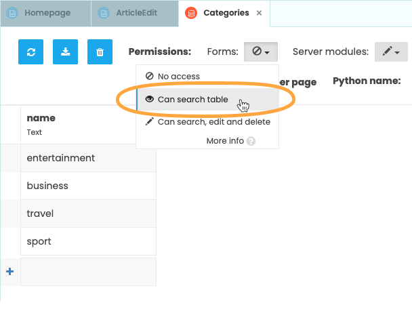Screen dimensions: 412x328
Task: Choose Can search table option
Action: click(x=207, y=100)
